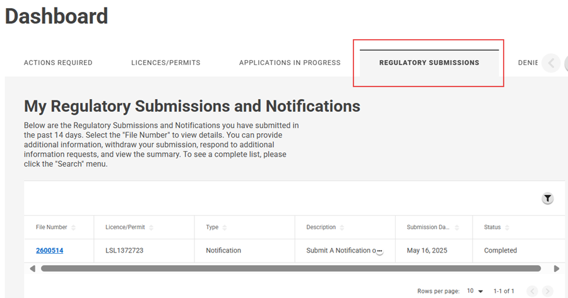Switch to the Actions Required tab
Screen dimensions: 568x298
[58, 63]
